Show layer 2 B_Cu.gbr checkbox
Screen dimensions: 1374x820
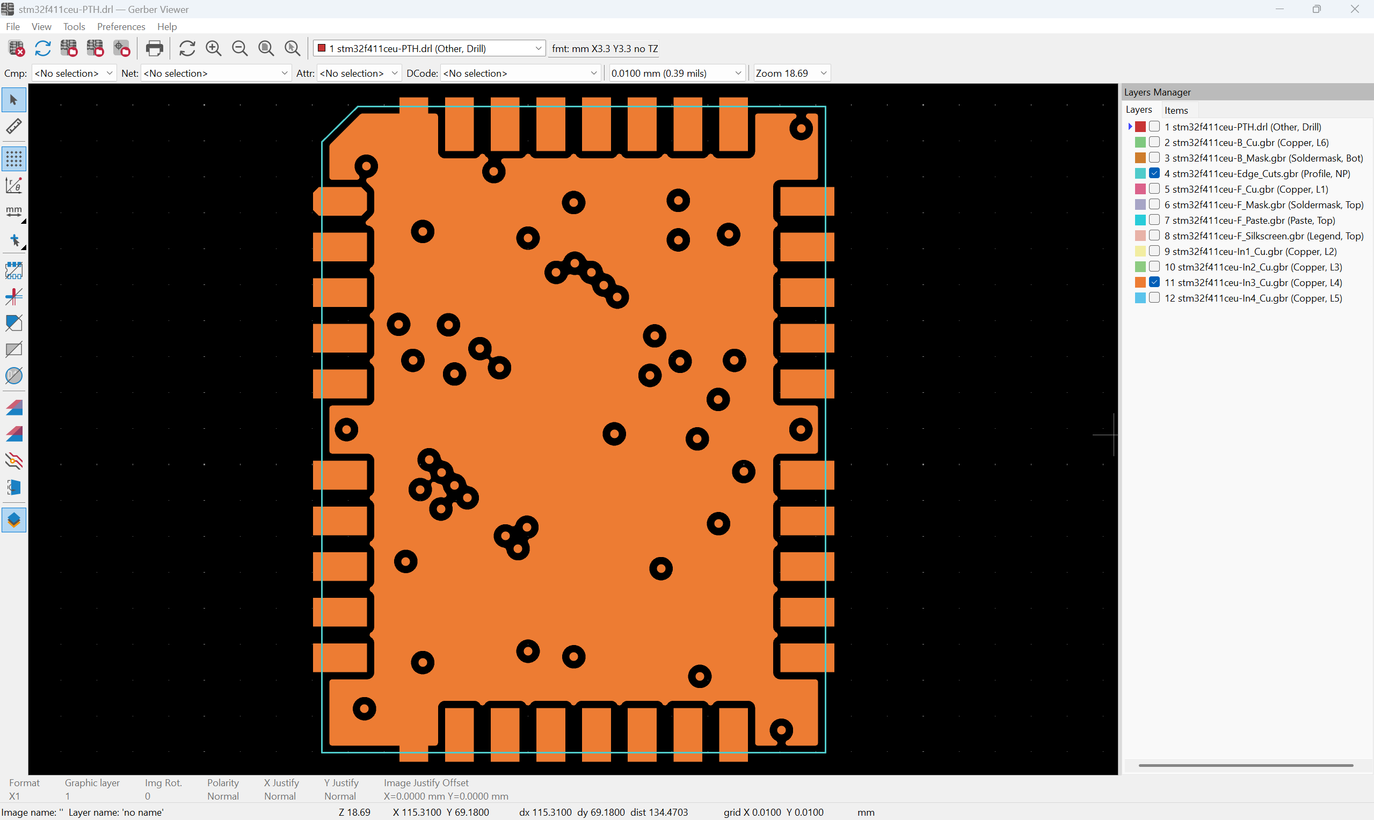[1154, 142]
